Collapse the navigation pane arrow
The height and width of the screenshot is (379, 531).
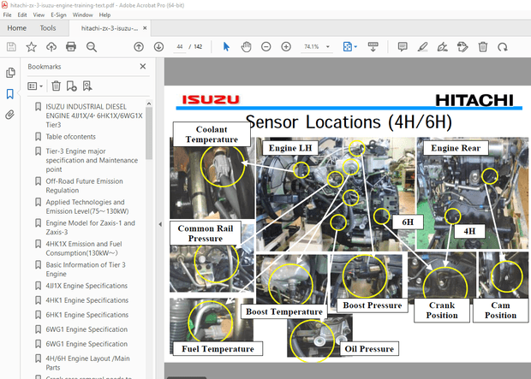click(x=160, y=224)
